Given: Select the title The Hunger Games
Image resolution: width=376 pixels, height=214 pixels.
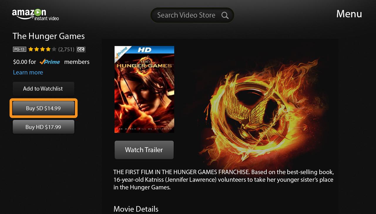Looking at the screenshot, I should coord(48,36).
